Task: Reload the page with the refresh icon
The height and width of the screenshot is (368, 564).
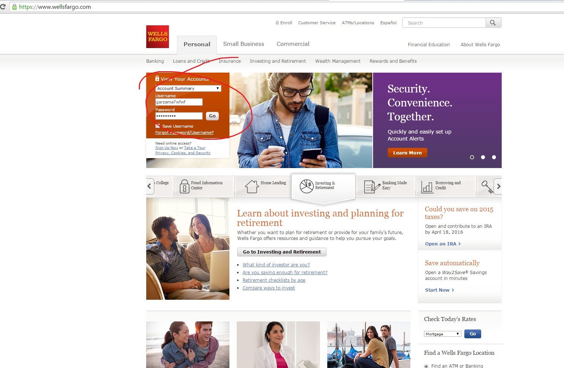Action: tap(3, 7)
